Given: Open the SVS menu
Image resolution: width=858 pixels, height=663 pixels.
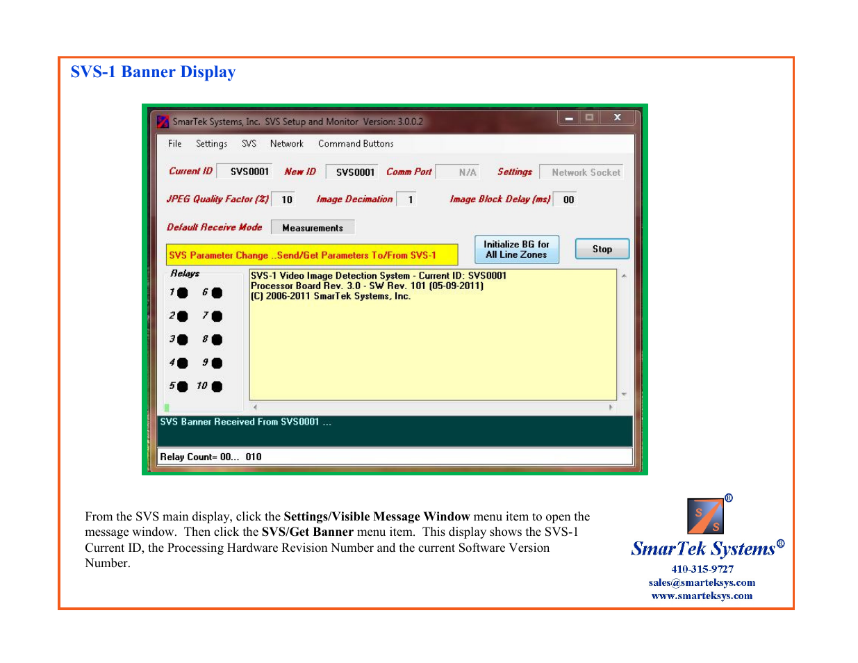Looking at the screenshot, I should (249, 144).
